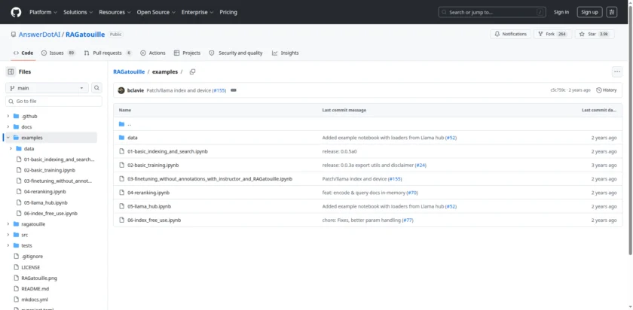Open the GitHub home logo
Screen dimensions: 633x310
click(16, 12)
